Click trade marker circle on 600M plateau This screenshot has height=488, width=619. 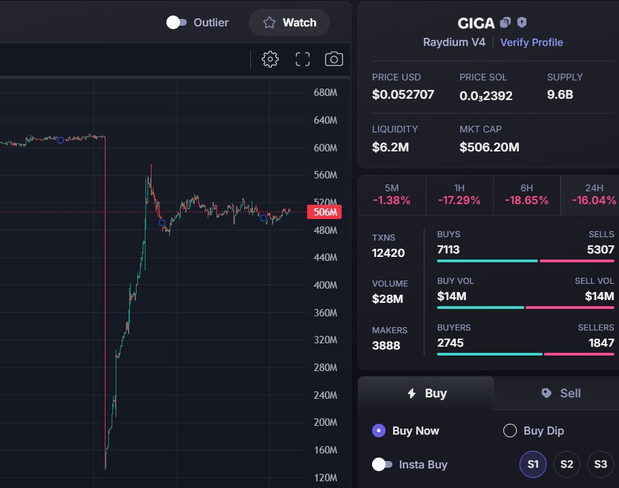click(60, 140)
